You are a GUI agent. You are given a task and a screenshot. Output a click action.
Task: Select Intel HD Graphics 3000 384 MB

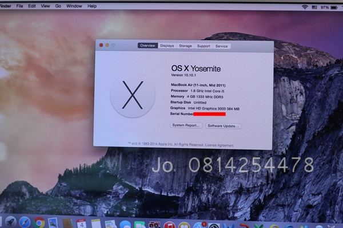click(x=213, y=108)
